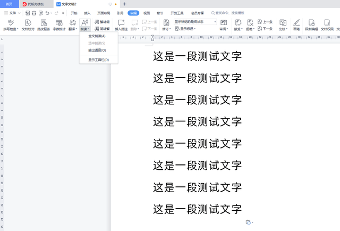Open 限制编辑 restrict editing
This screenshot has height=231, width=340.
(x=312, y=25)
